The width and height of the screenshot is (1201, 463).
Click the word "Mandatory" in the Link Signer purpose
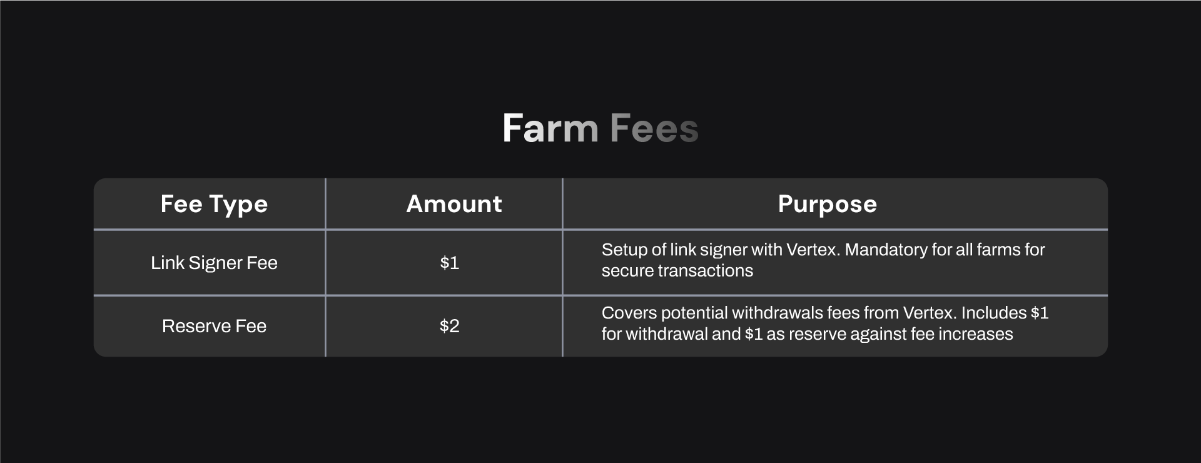point(886,250)
